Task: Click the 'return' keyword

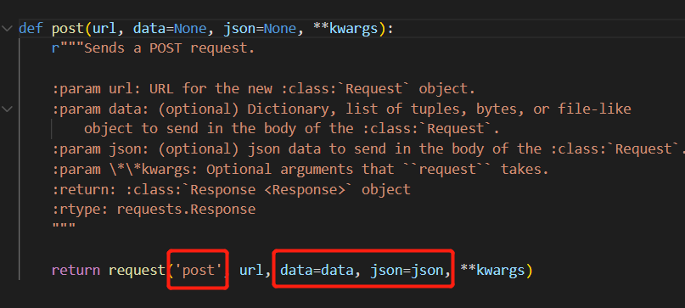Action: (76, 271)
